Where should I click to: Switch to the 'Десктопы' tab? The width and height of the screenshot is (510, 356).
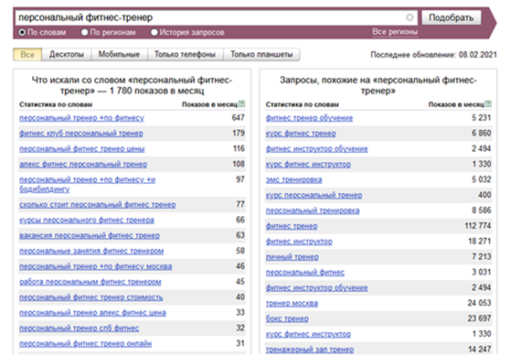pos(67,54)
